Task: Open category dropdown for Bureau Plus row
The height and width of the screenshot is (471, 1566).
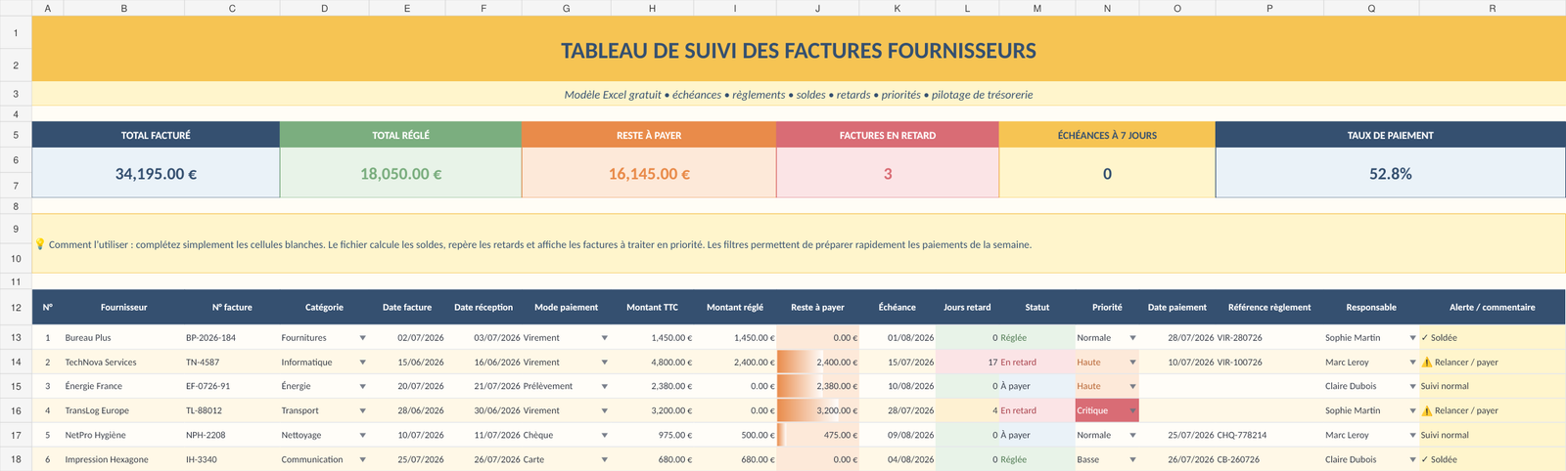Action: [362, 338]
